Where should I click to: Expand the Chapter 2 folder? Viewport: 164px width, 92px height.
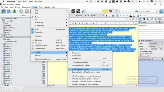click(x=2, y=44)
